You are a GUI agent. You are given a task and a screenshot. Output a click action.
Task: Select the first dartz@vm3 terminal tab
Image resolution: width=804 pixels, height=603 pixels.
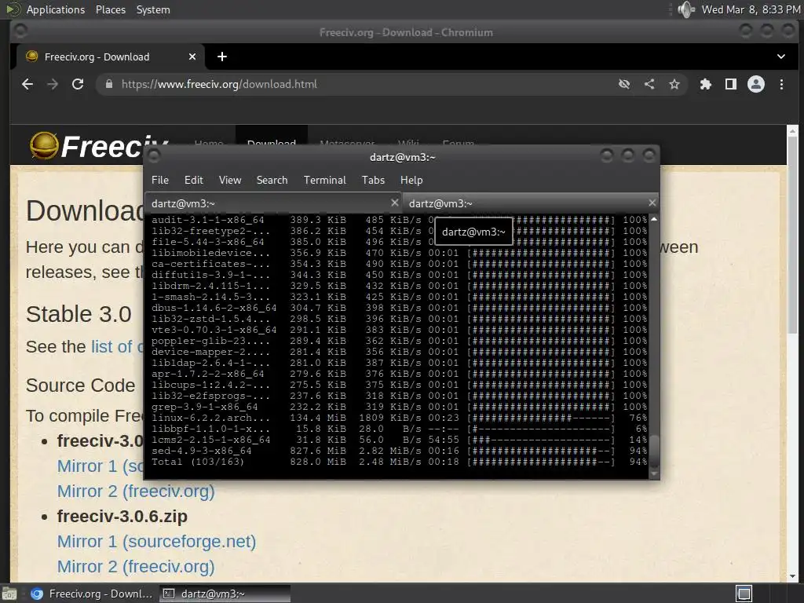coord(273,203)
